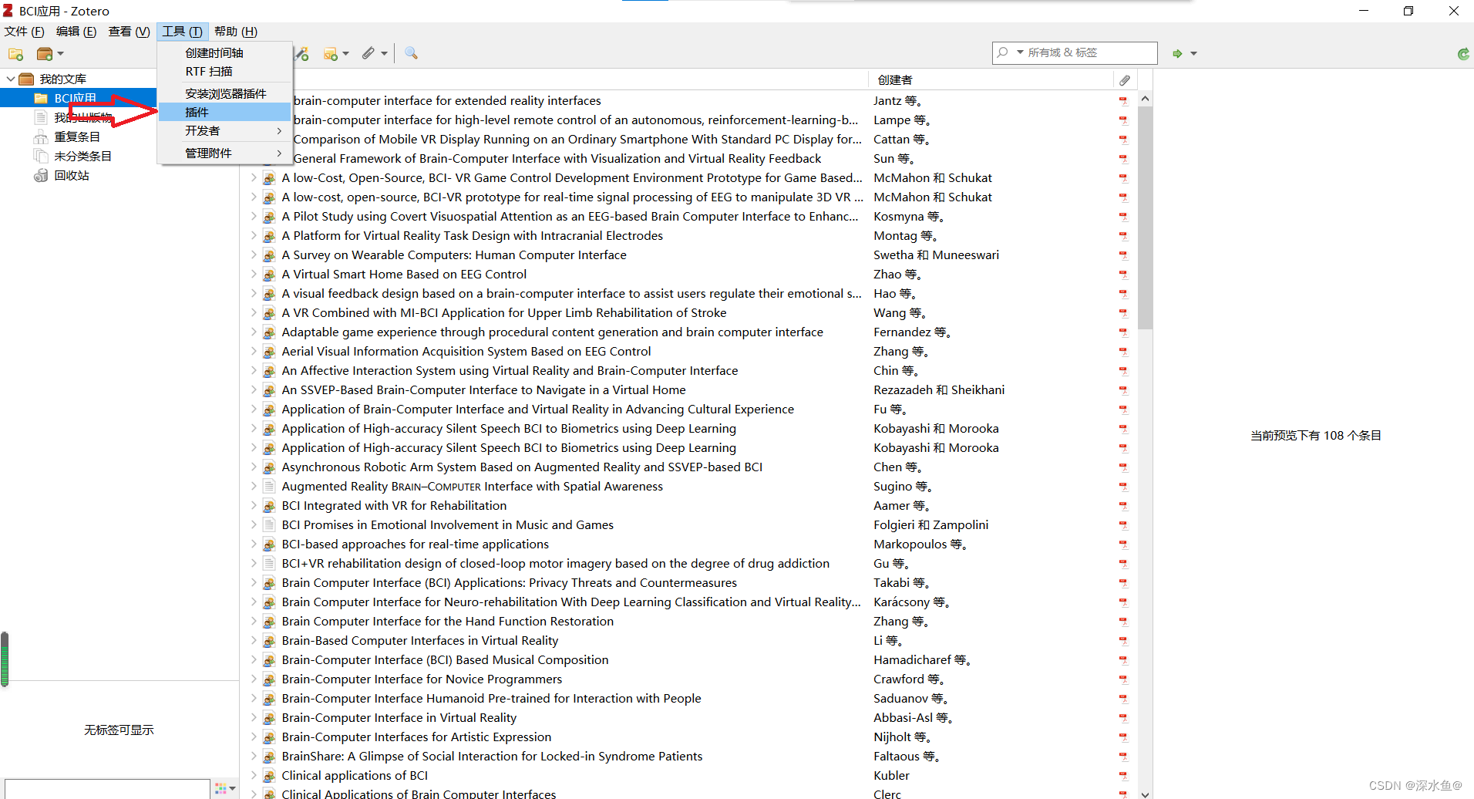The height and width of the screenshot is (799, 1474).
Task: Click PDF icon in the Montag 等 row
Action: click(1124, 236)
